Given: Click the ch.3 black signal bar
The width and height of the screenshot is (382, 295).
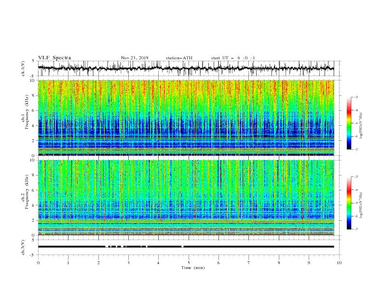Looking at the screenshot, I should [x=186, y=247].
